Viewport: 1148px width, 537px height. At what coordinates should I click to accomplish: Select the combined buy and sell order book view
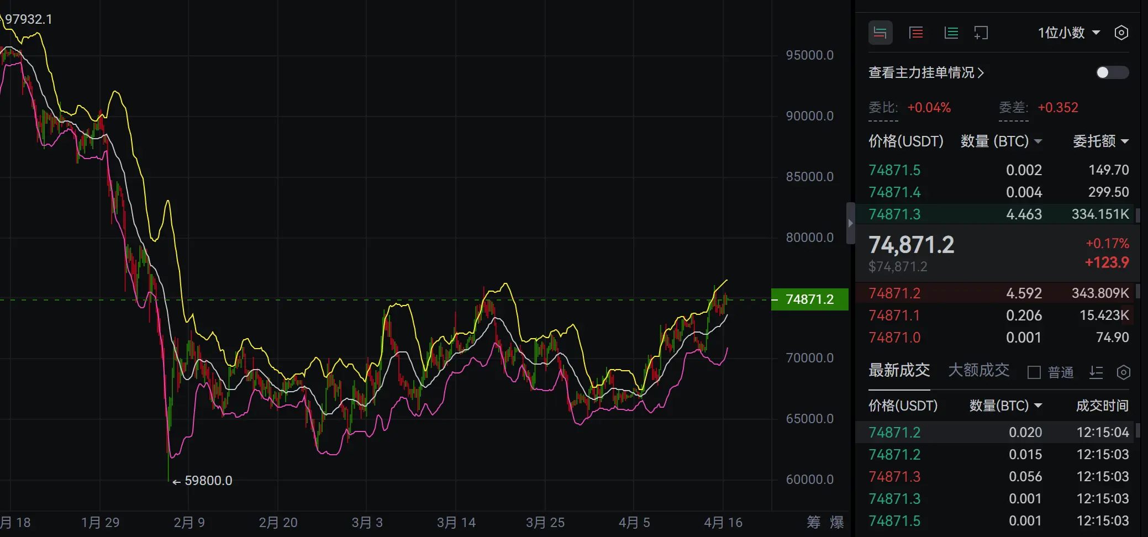pos(881,33)
